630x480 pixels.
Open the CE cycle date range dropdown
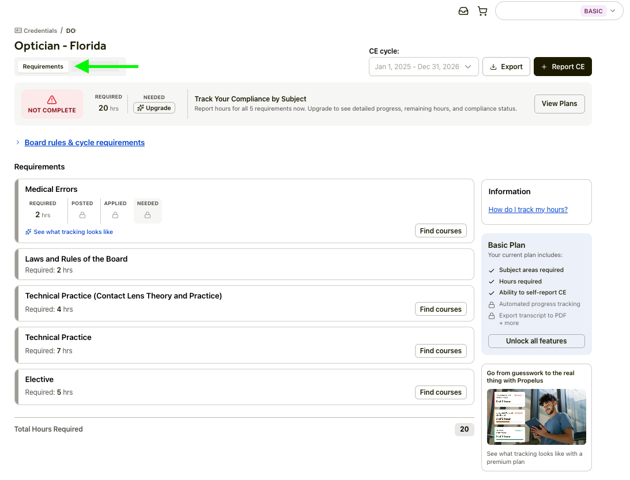pyautogui.click(x=424, y=67)
